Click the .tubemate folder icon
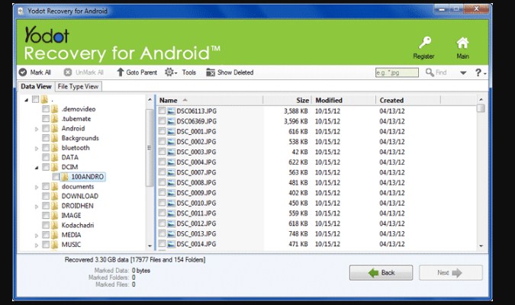The image size is (515, 305). point(54,119)
